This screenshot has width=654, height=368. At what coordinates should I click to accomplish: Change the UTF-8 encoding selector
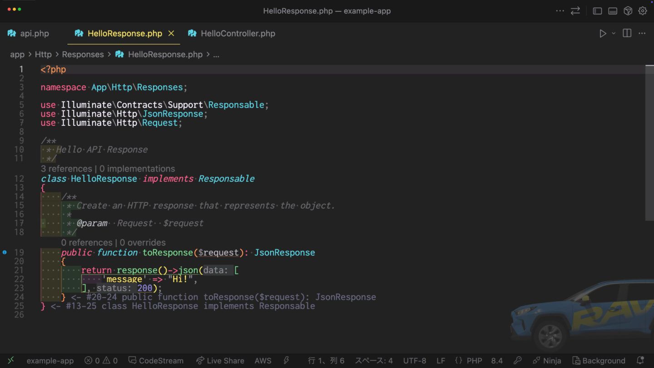[414, 361]
